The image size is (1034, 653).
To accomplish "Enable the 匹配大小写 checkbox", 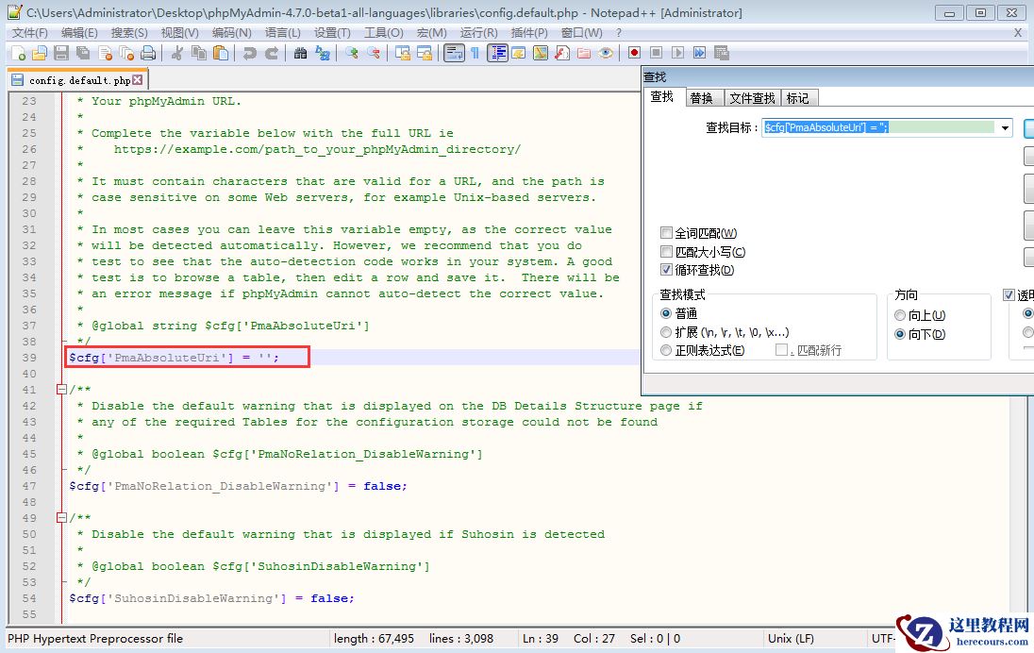I will click(x=667, y=252).
